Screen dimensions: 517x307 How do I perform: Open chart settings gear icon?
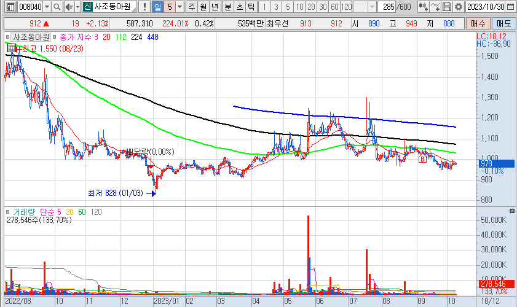[459, 7]
